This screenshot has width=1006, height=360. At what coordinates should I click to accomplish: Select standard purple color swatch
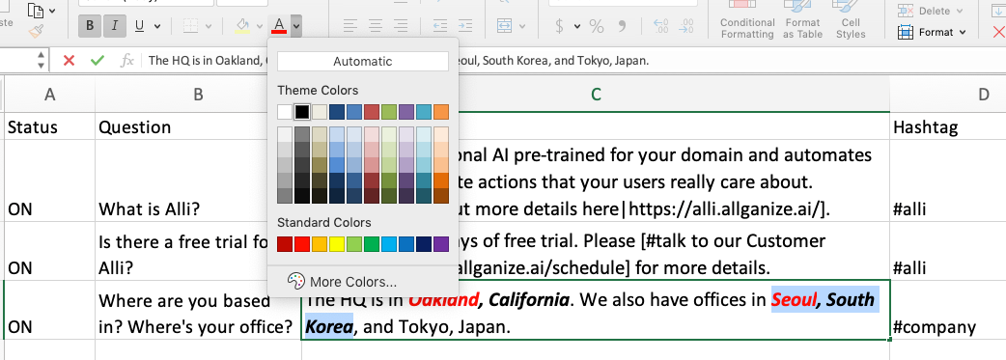(441, 244)
